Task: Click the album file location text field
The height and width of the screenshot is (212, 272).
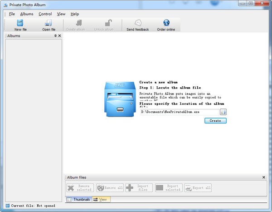Action: [x=180, y=112]
